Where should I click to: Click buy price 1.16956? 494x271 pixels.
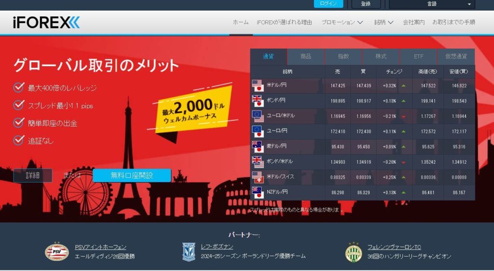364,116
